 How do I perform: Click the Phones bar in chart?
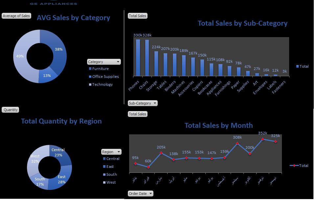coord(138,57)
